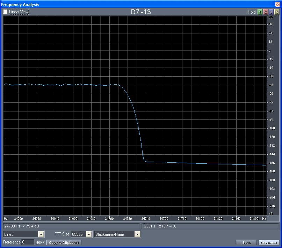Toggle Hold button 1 (green)
This screenshot has width=282, height=248.
point(260,12)
